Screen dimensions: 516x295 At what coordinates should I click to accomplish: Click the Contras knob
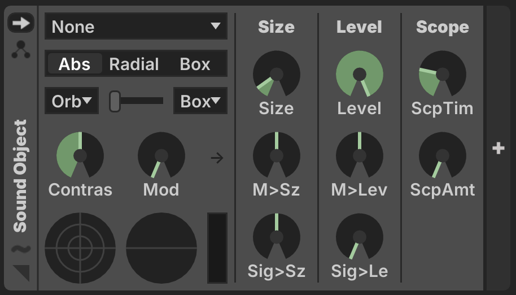coord(80,155)
